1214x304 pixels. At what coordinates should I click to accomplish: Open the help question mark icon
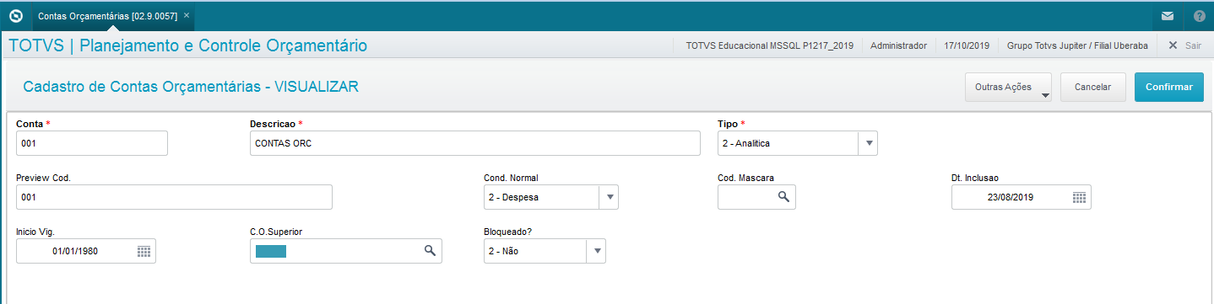[x=1199, y=16]
